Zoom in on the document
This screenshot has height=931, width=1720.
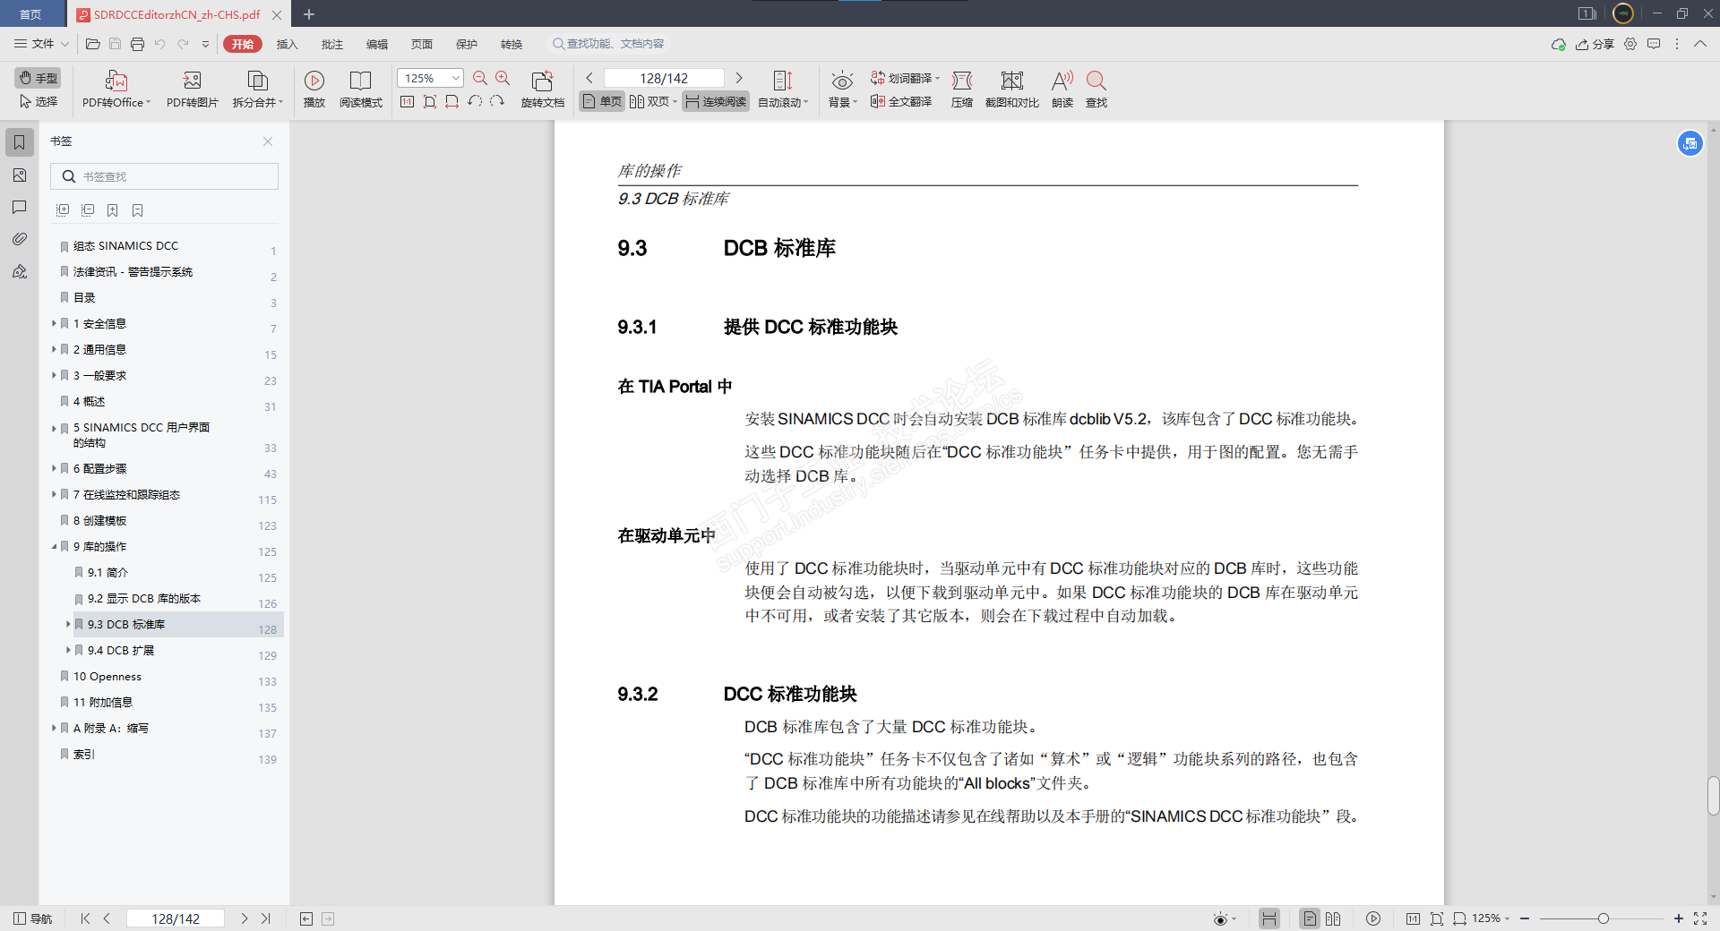pyautogui.click(x=503, y=78)
